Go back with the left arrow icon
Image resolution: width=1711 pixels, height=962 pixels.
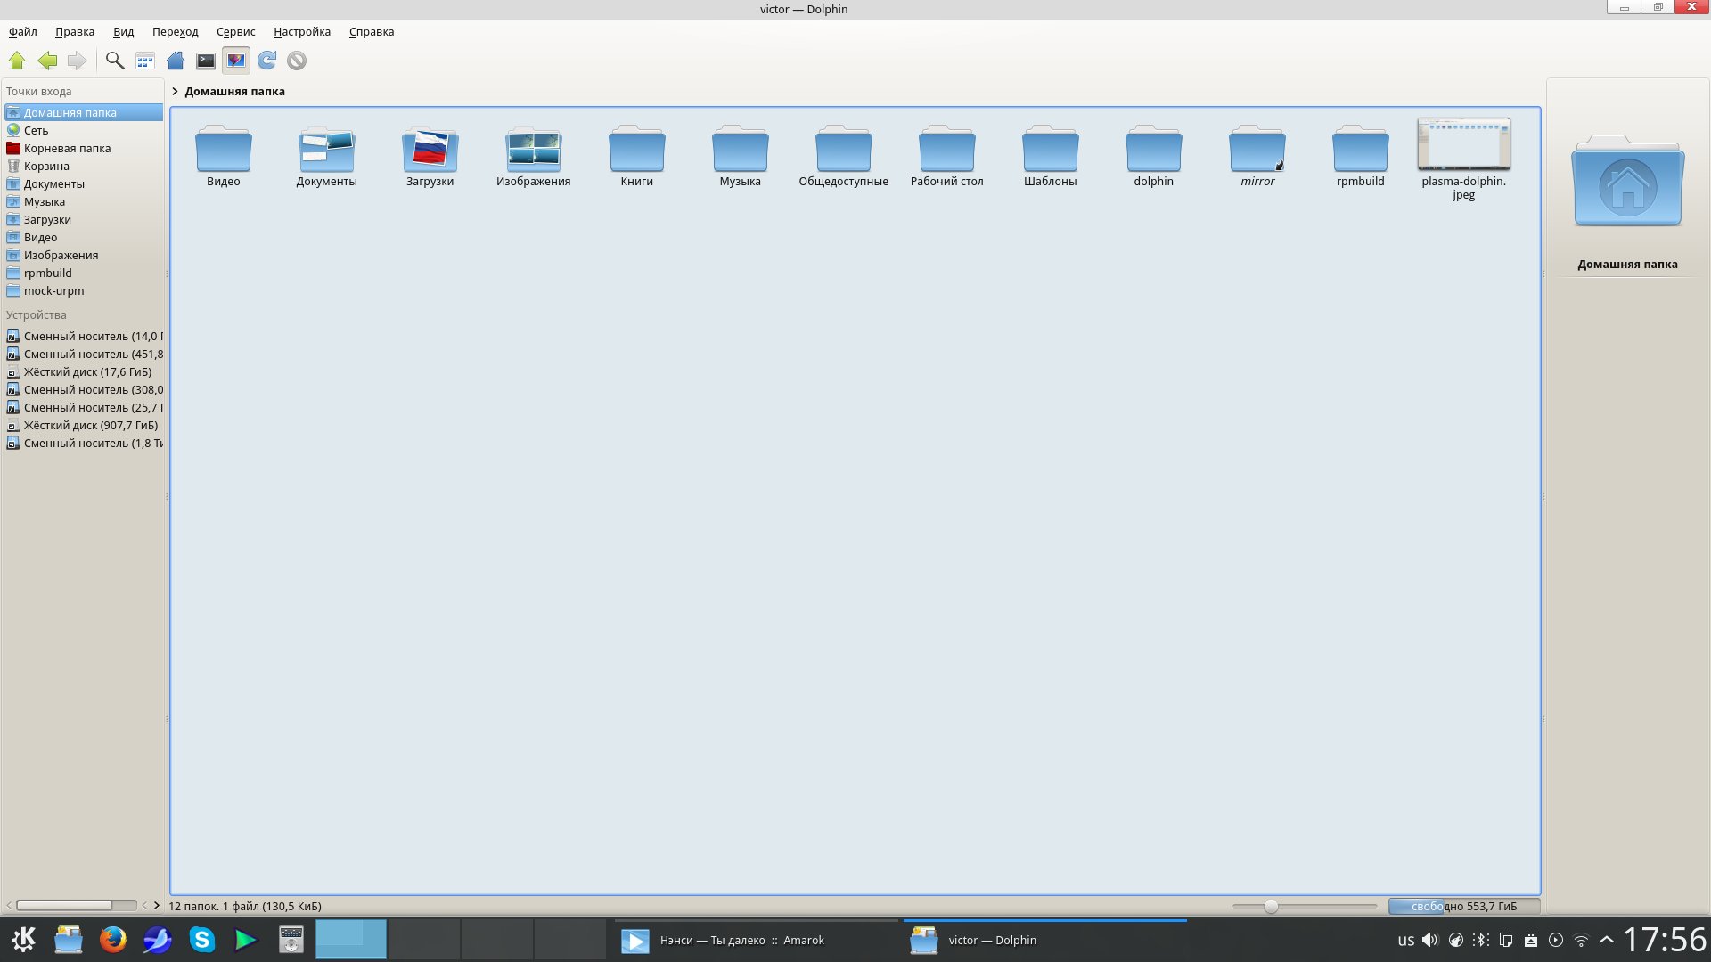click(47, 61)
